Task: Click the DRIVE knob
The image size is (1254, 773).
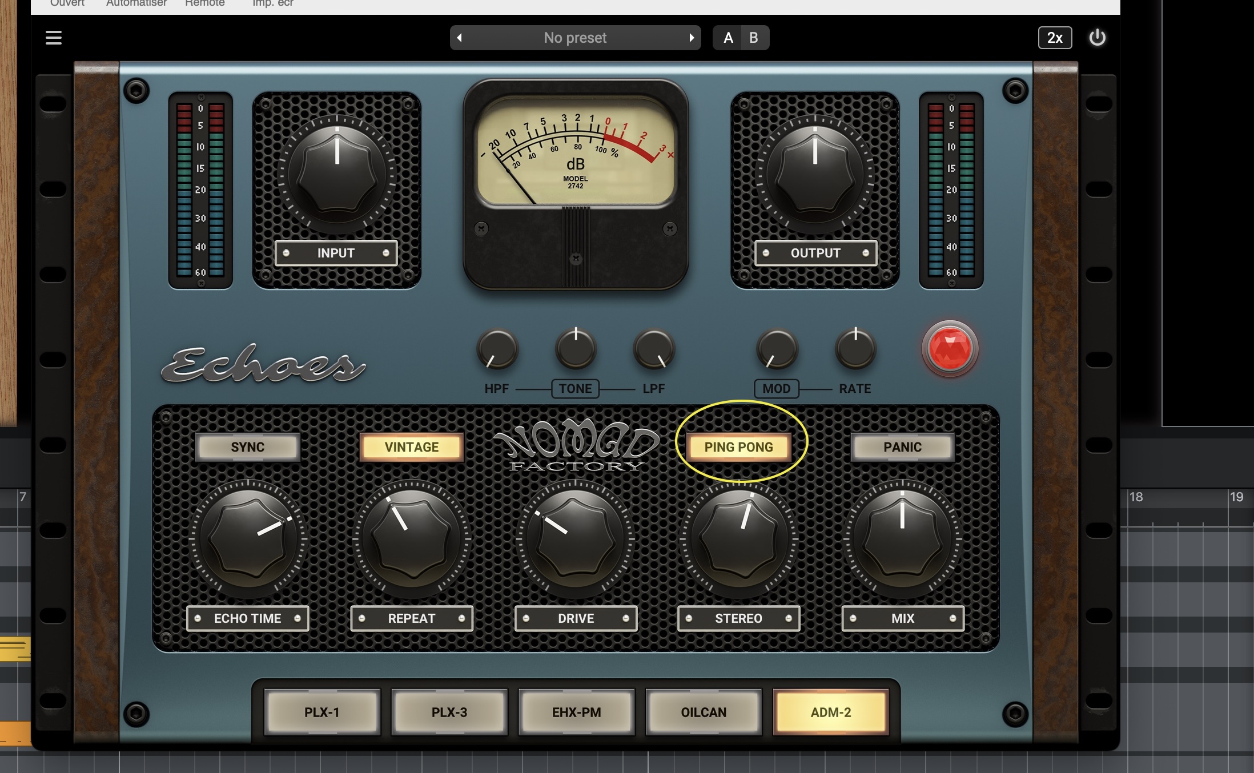Action: 576,538
